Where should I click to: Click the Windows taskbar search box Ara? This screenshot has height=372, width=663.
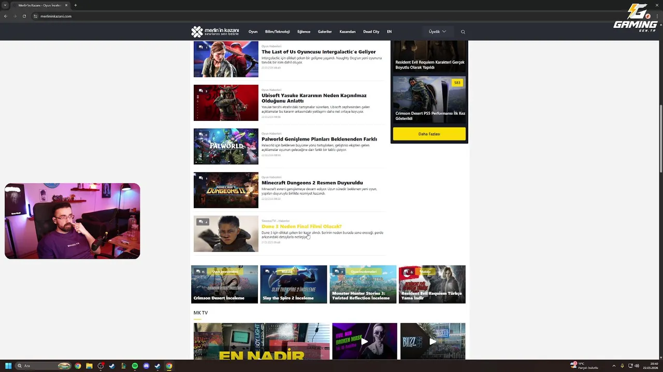tap(44, 366)
